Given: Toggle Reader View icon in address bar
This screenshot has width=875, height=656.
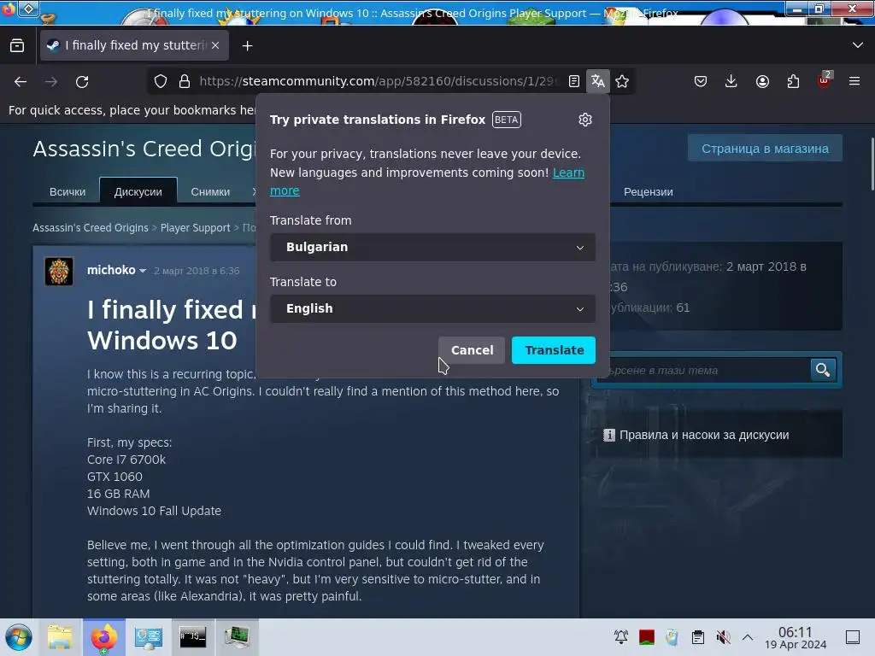Looking at the screenshot, I should pos(573,81).
